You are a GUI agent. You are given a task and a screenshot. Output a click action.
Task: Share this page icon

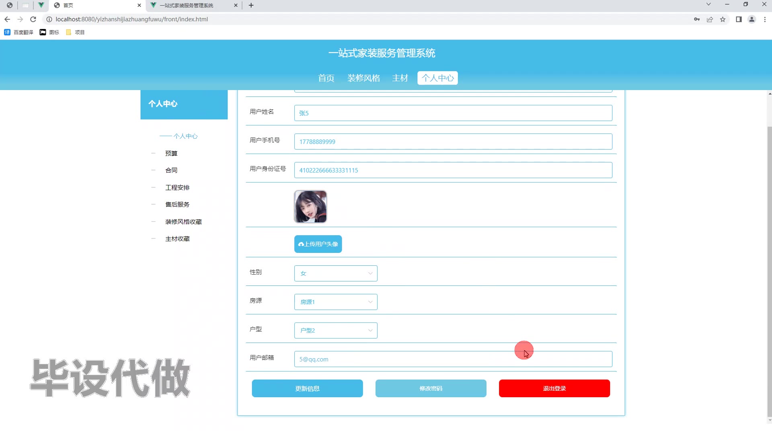[x=710, y=19]
